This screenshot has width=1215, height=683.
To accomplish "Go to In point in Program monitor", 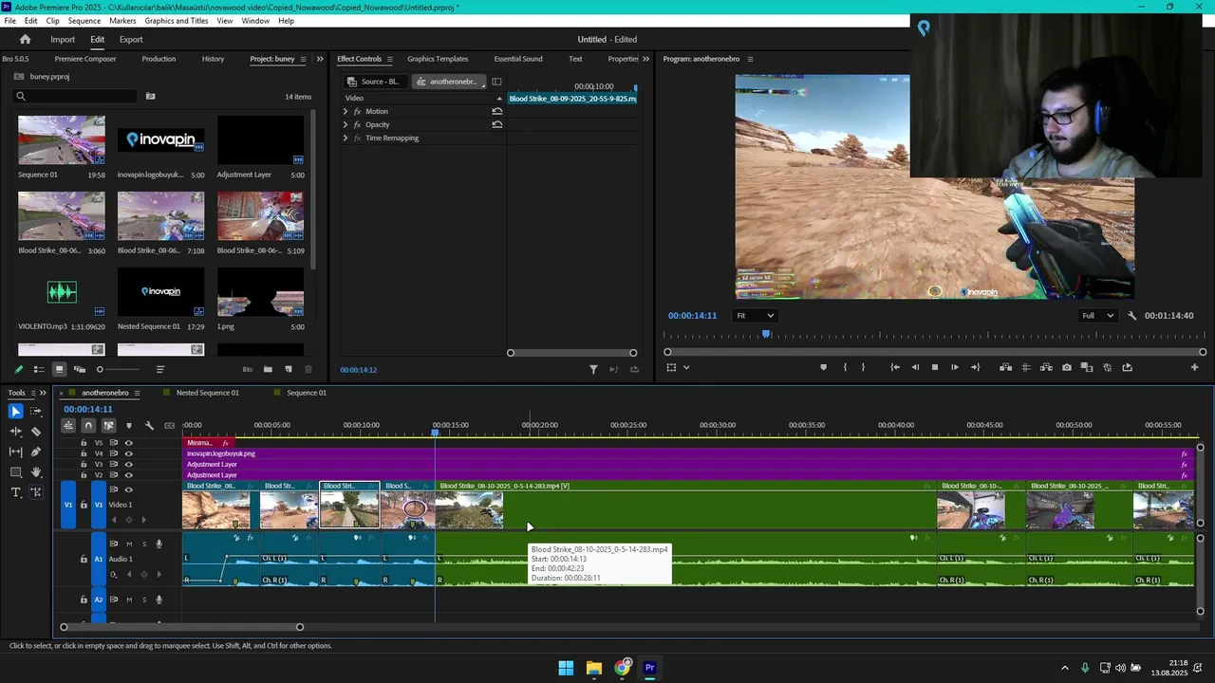I will pos(895,367).
